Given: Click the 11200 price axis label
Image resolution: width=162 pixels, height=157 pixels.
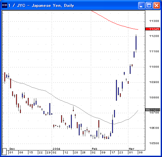Looking at the screenshot, I should (x=154, y=36).
